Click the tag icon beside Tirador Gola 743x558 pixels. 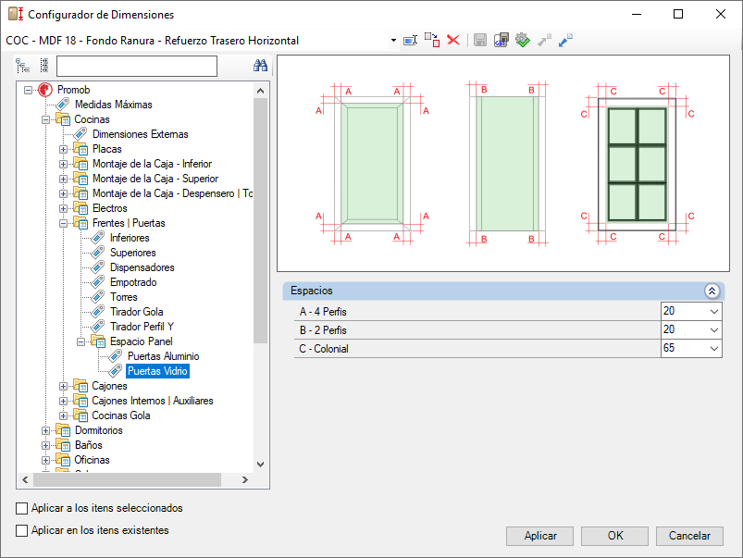pos(97,312)
